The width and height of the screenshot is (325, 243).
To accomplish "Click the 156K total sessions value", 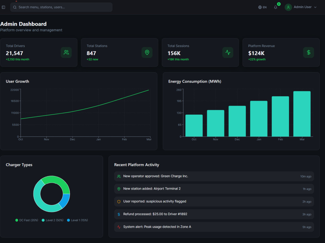I will point(174,53).
